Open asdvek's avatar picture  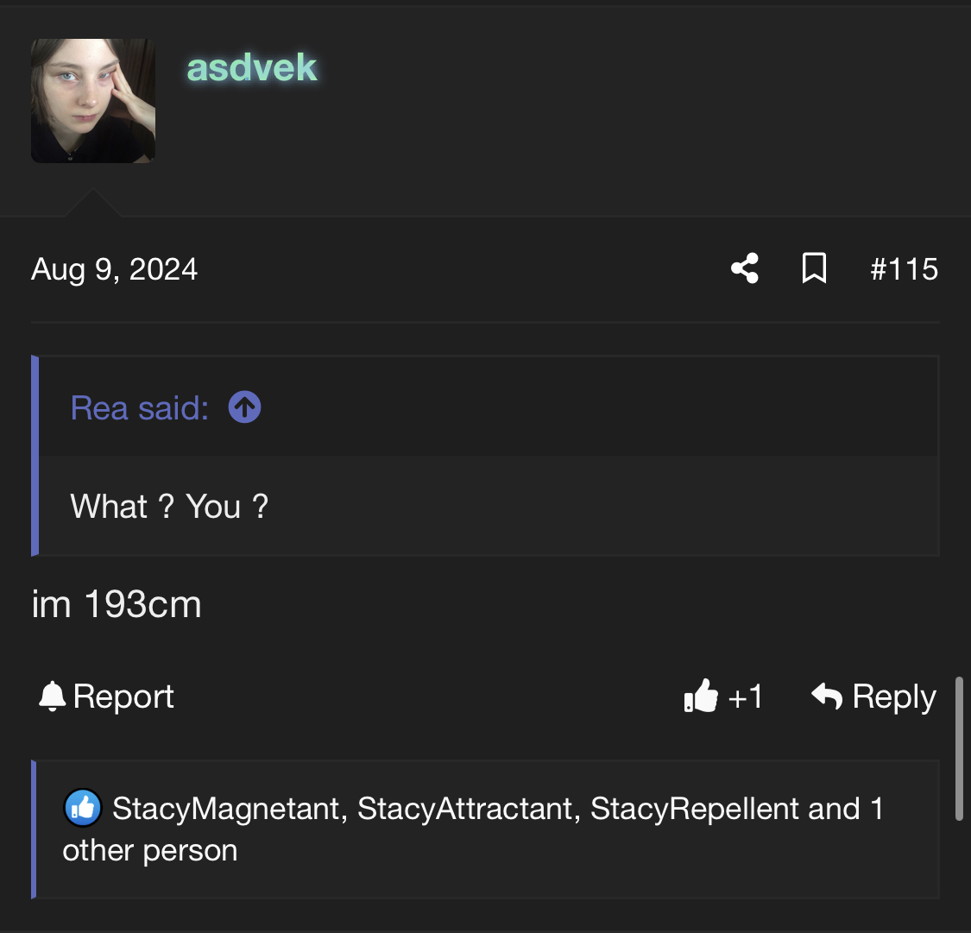[93, 101]
